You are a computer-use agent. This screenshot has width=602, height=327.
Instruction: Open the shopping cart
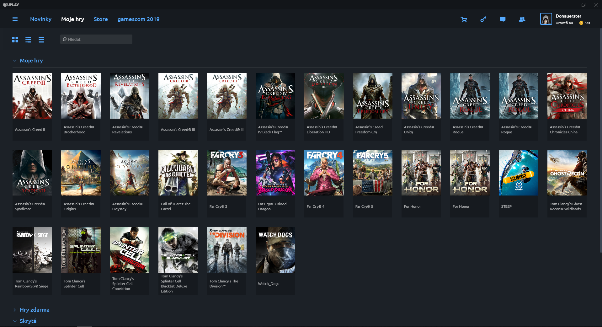pyautogui.click(x=464, y=19)
